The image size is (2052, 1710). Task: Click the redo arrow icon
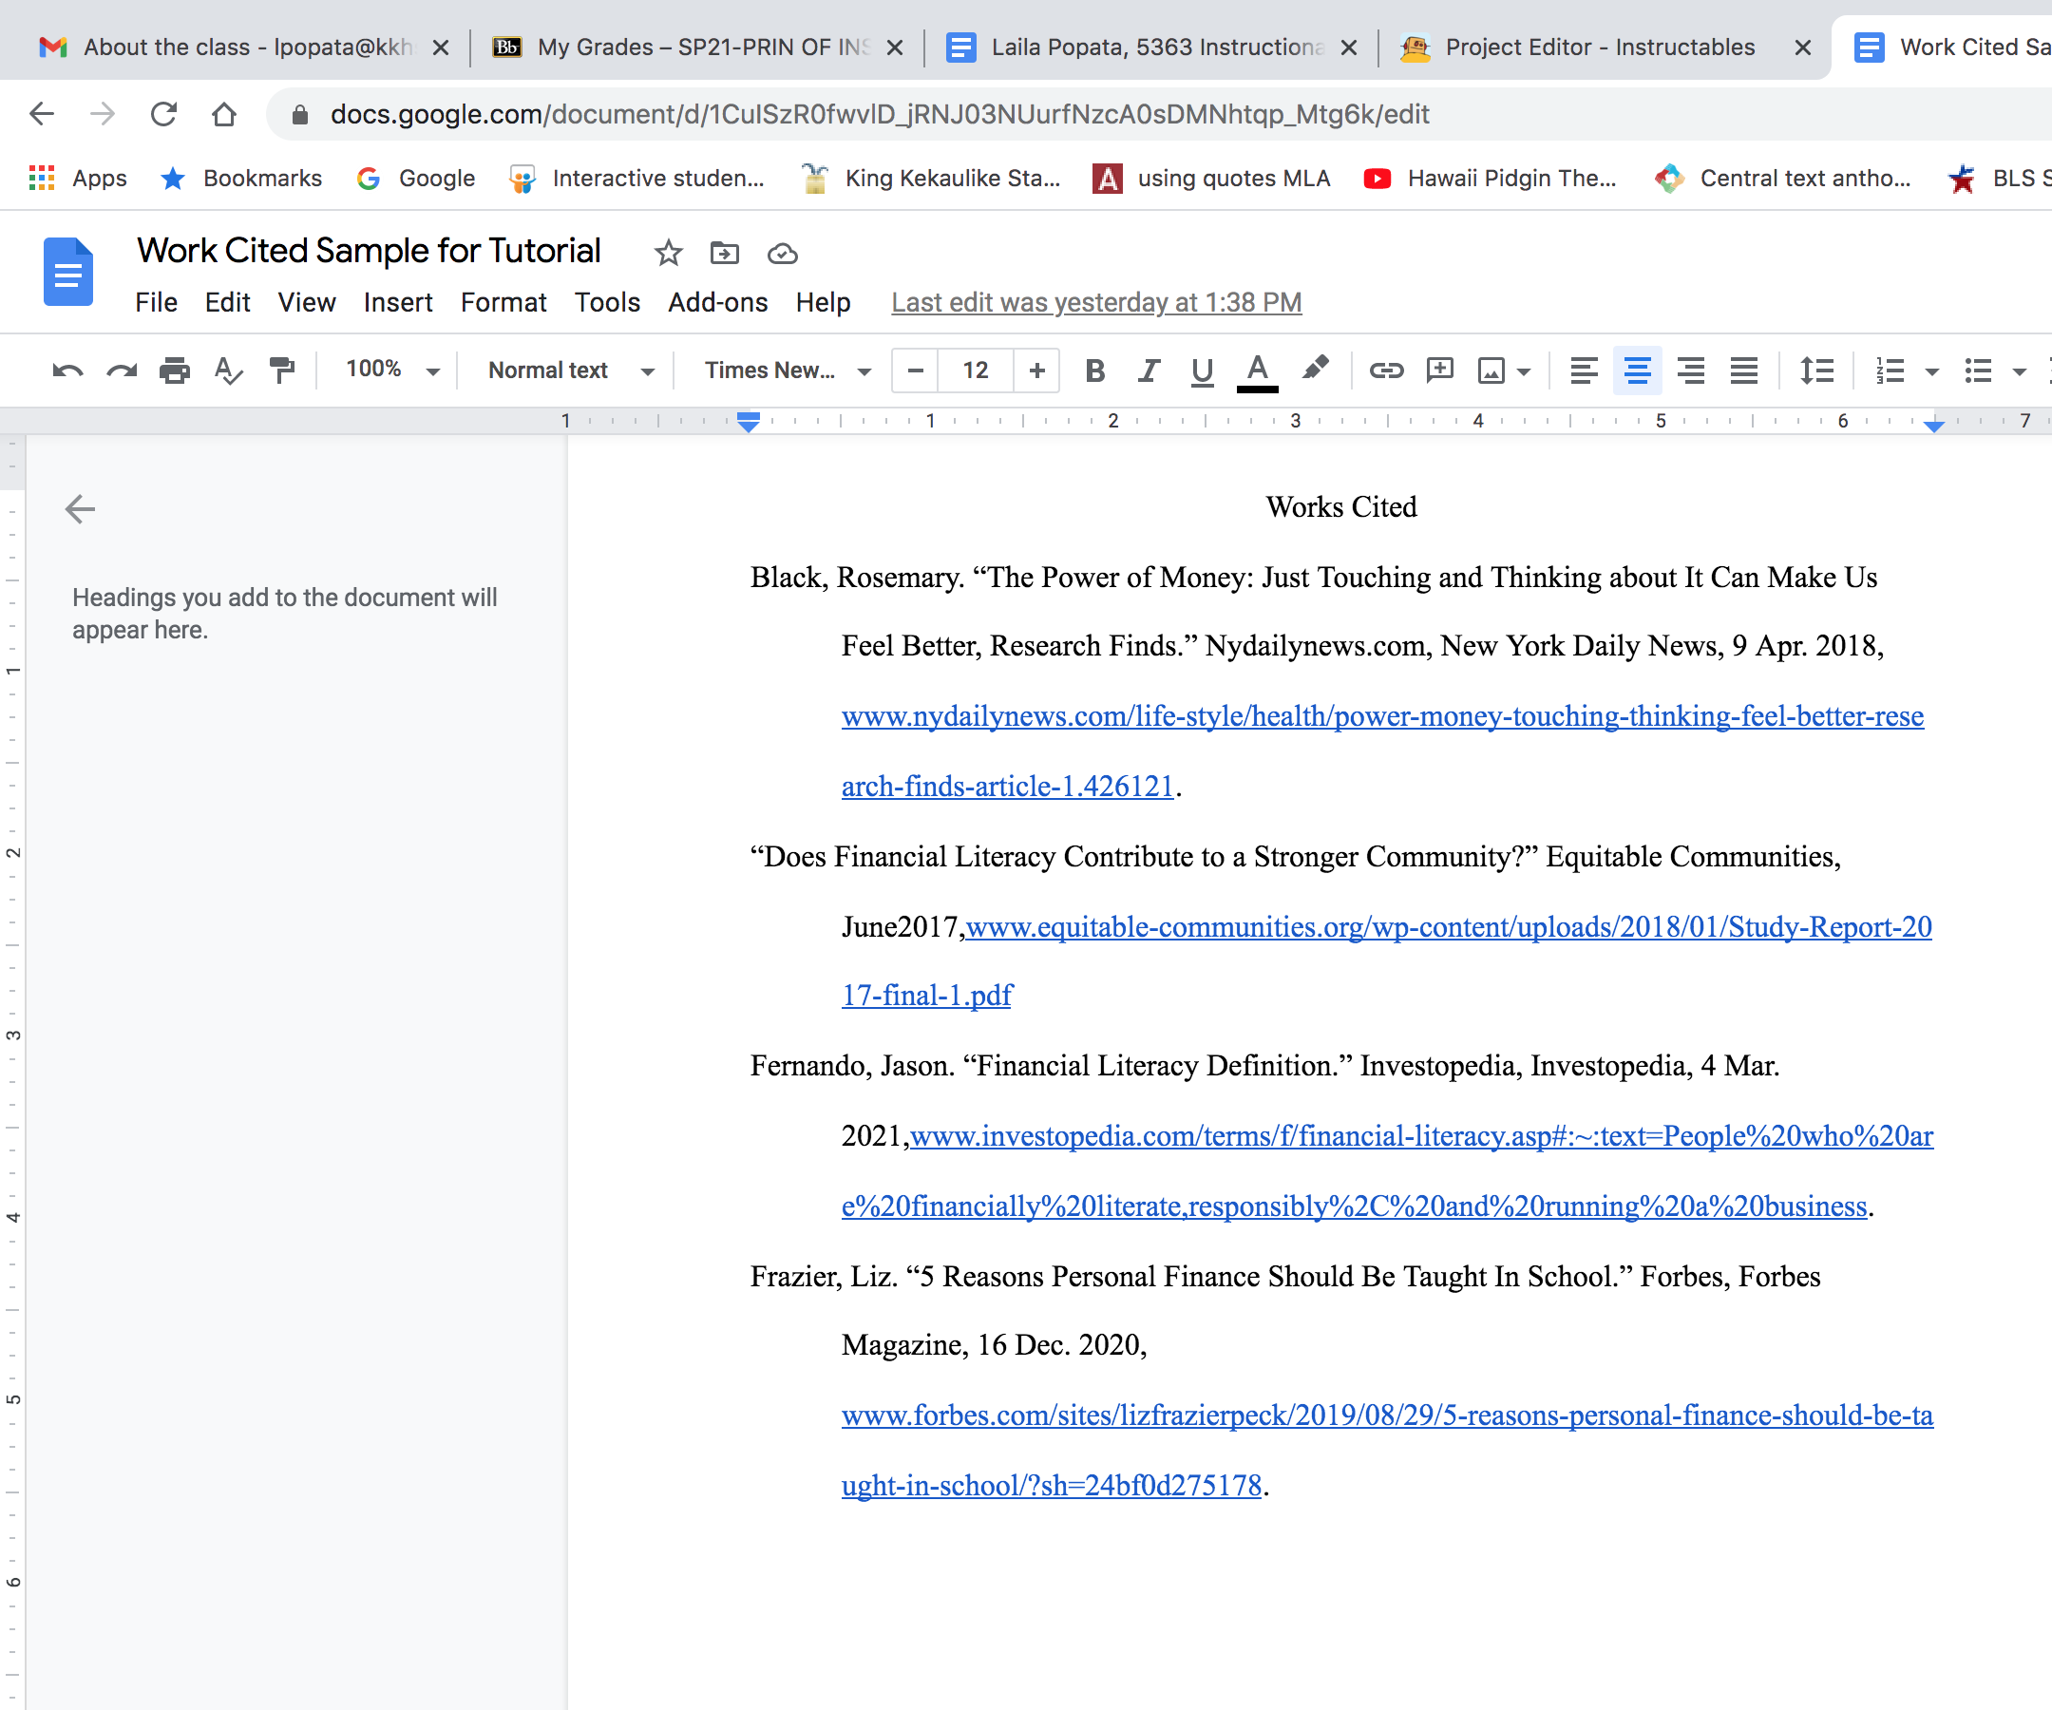click(122, 370)
